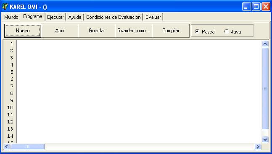The image size is (272, 154).
Task: Click Abrir to open a program
Action: 60,31
